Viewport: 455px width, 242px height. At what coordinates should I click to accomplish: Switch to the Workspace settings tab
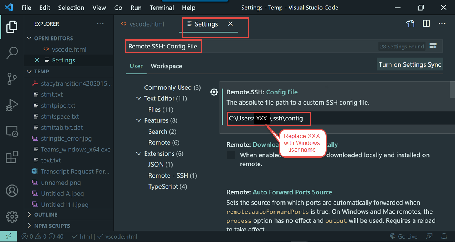[x=166, y=66]
